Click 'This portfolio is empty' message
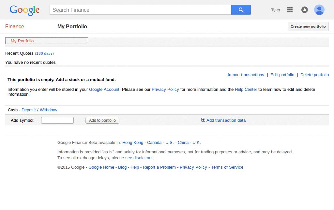This screenshot has height=210, width=334. (x=62, y=80)
